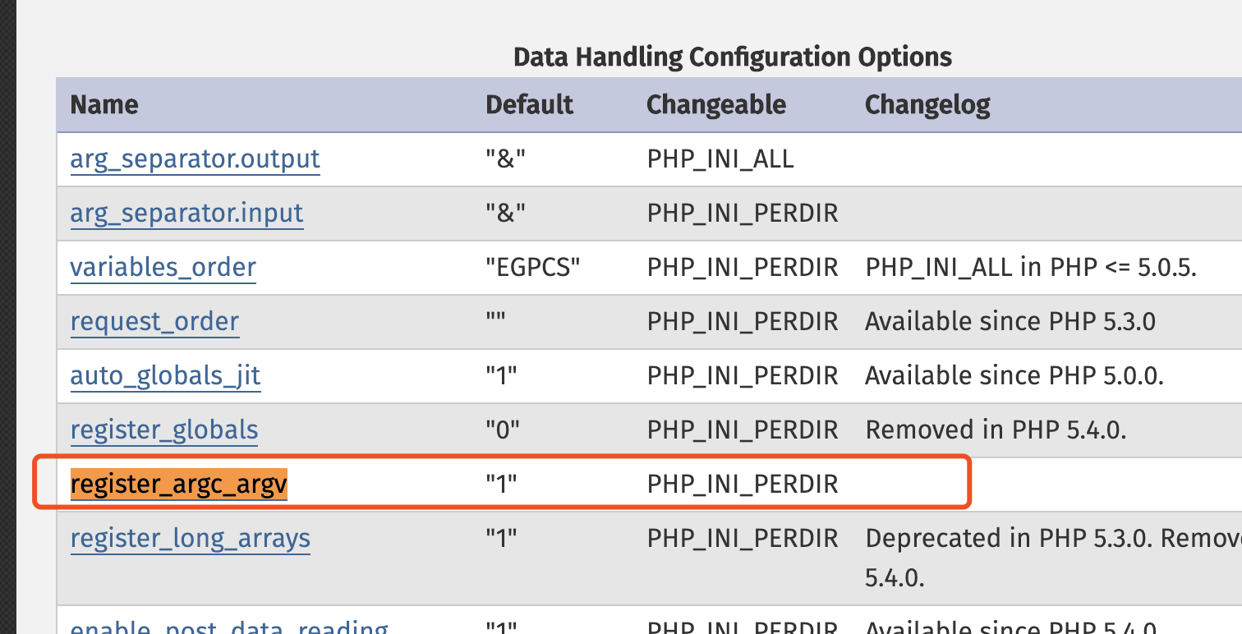1242x634 pixels.
Task: Click the Name column header
Action: 104,104
